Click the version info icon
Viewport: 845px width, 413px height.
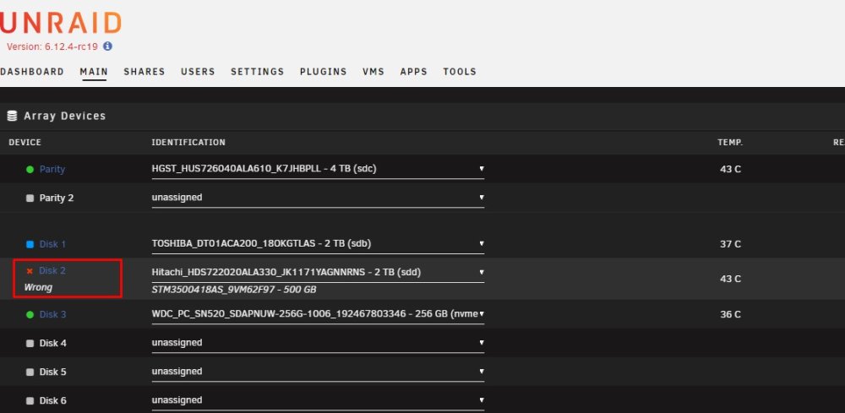(x=108, y=46)
